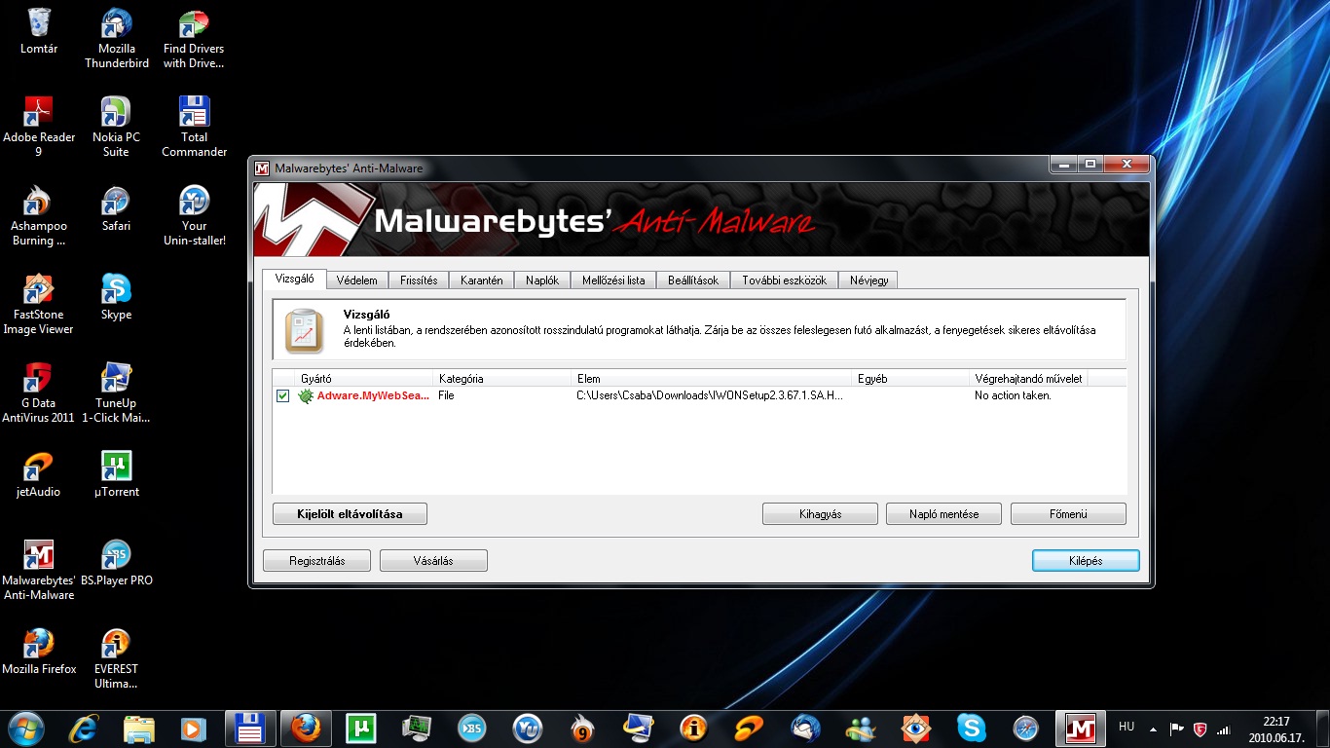The height and width of the screenshot is (748, 1330).
Task: Select the Adware.MyWebSea... threat name
Action: pyautogui.click(x=373, y=396)
